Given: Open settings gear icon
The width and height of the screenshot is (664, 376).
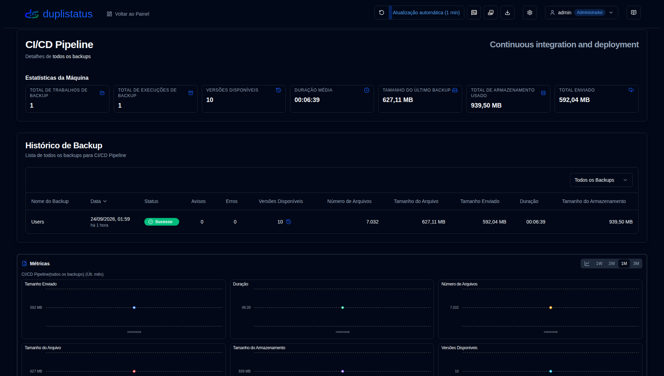Looking at the screenshot, I should point(530,13).
